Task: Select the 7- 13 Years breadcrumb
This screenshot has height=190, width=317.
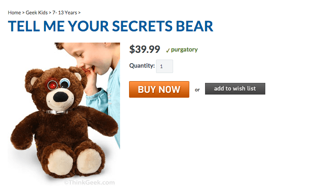Action: [x=65, y=13]
